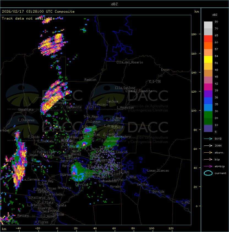Image resolution: width=229 pixels, height=232 pixels.
Task: Click the magenta eb+bip arrow icon
Action: coord(208,166)
